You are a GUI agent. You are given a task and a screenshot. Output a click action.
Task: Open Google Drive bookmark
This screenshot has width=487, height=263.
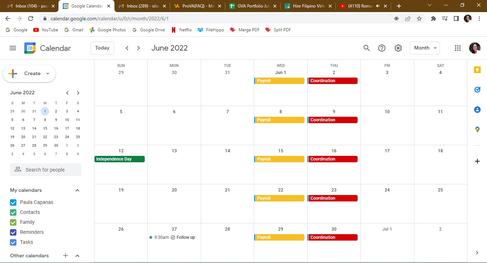[x=148, y=30]
